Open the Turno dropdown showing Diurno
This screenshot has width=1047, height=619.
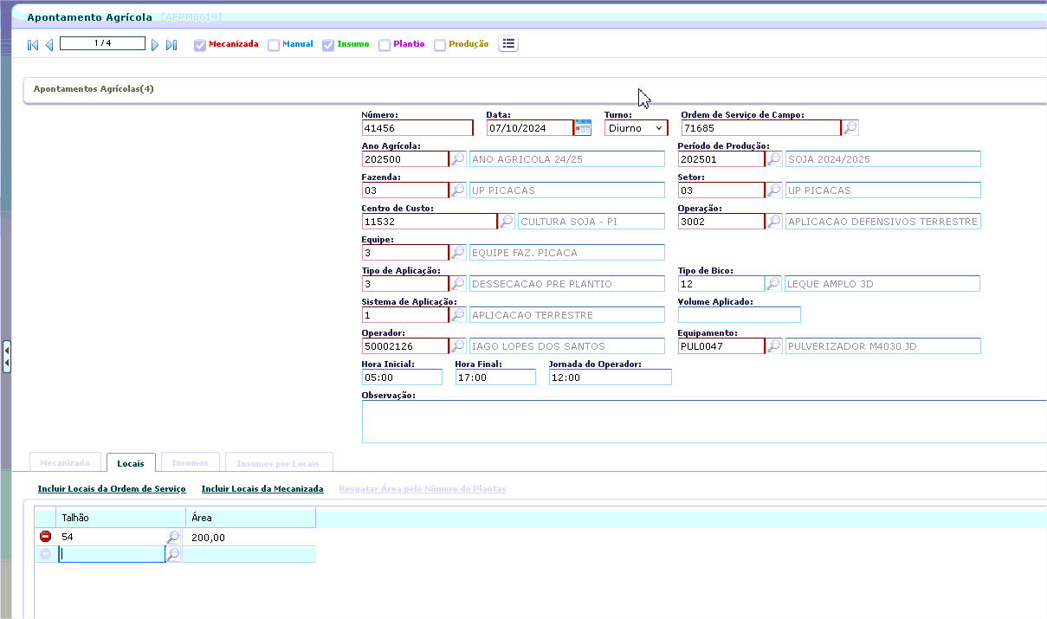(x=637, y=127)
